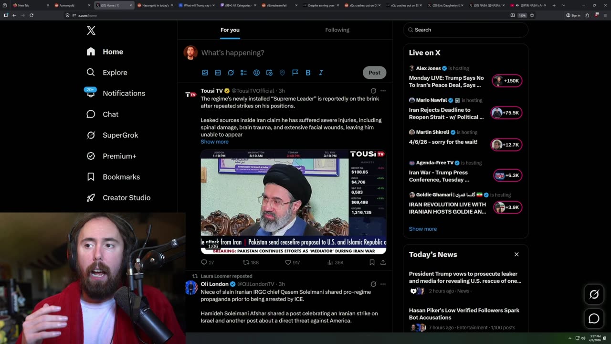This screenshot has height=344, width=611.
Task: Open Explore in the sidebar
Action: tap(107, 73)
